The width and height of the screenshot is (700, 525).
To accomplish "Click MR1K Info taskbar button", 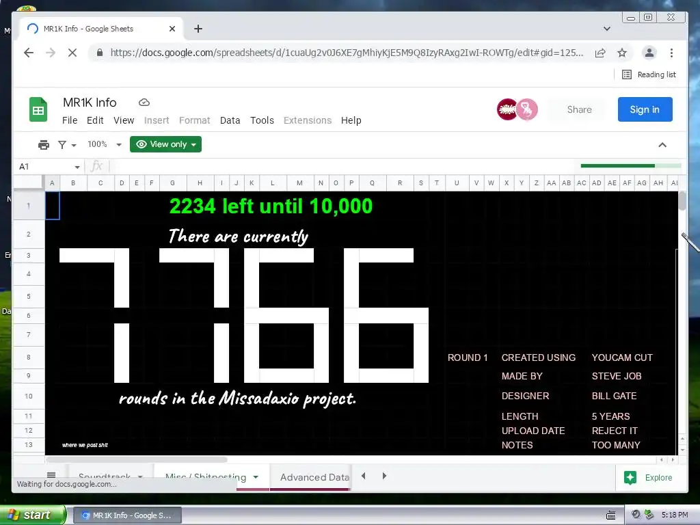I will 127,515.
